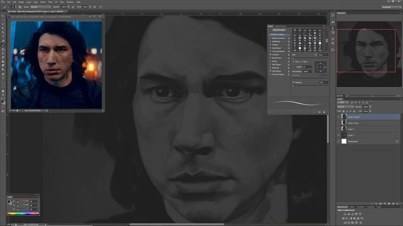Click the brush Spacing slider

coord(310,86)
